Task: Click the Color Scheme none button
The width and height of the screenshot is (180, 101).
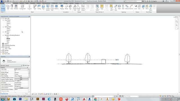Action: [21, 88]
